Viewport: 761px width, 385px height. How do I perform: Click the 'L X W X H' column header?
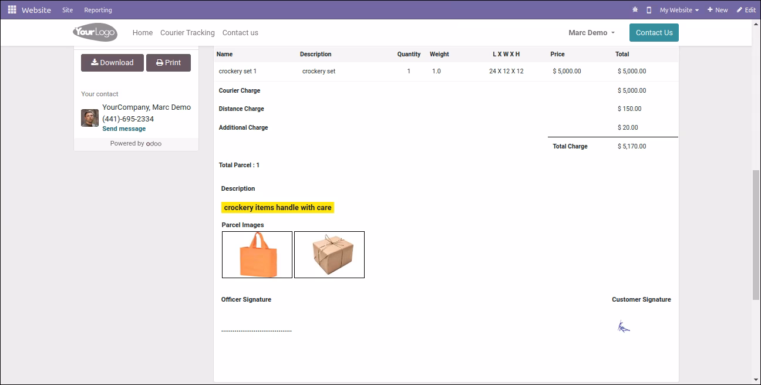(506, 54)
